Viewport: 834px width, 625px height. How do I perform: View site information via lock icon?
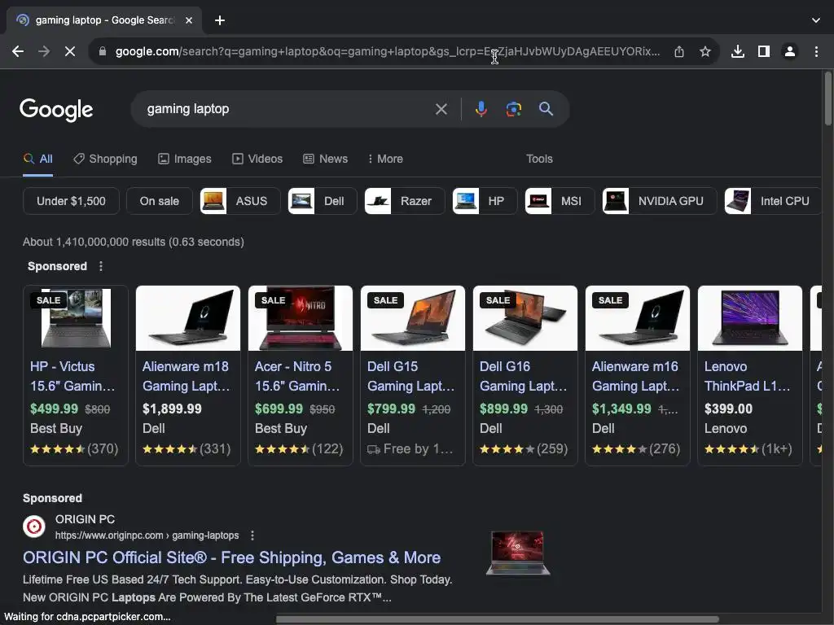[x=103, y=51]
